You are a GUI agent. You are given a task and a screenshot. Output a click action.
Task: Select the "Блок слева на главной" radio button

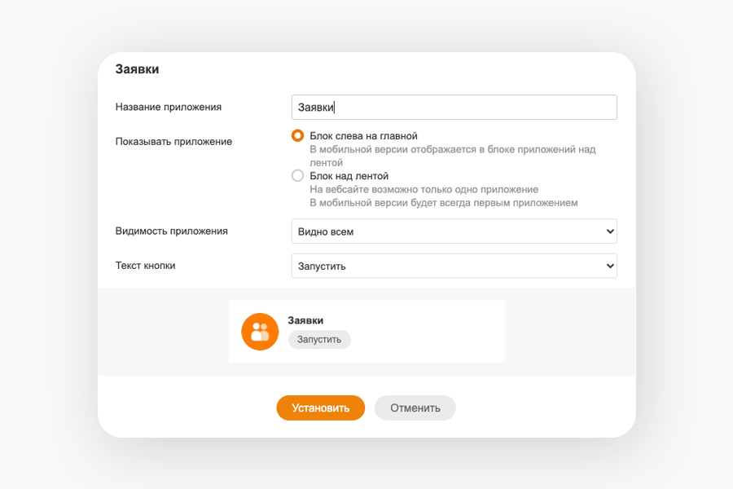point(297,136)
